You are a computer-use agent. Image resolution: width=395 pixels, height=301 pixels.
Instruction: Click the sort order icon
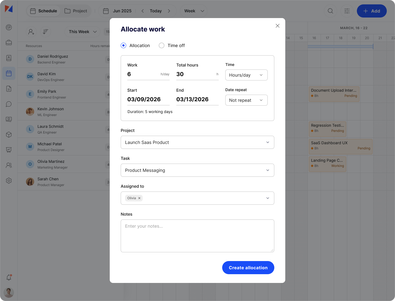pos(46,32)
